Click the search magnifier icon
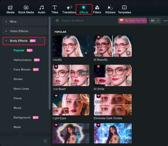 click(x=57, y=21)
